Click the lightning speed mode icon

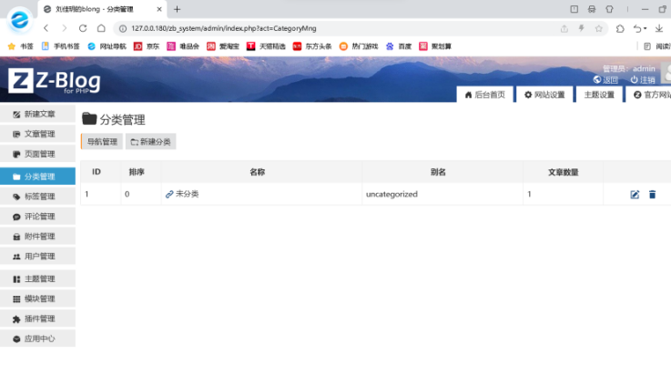tap(581, 28)
